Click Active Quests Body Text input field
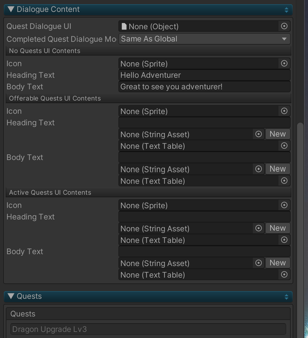Image resolution: width=308 pixels, height=338 pixels. click(205, 251)
